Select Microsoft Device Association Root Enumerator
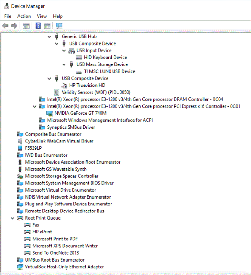The image size is (251, 275). coord(73,162)
